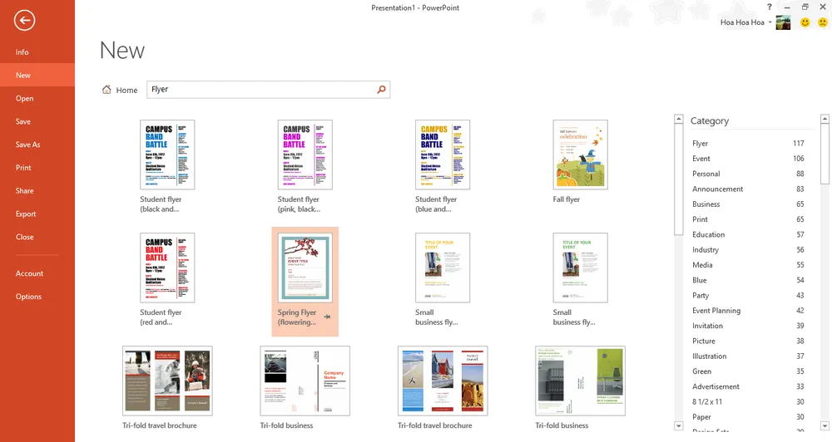Image resolution: width=832 pixels, height=442 pixels.
Task: Go to the Print page
Action: 37,168
